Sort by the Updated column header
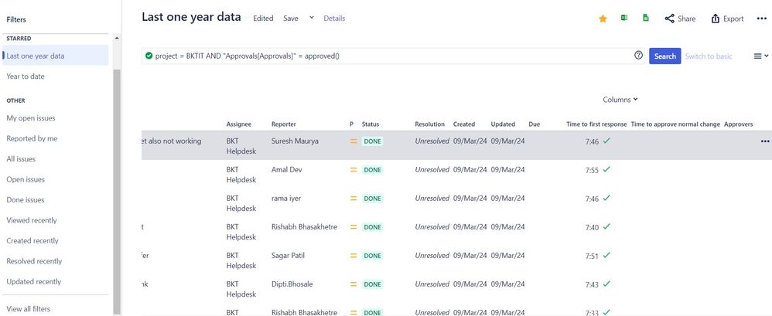 [x=503, y=124]
